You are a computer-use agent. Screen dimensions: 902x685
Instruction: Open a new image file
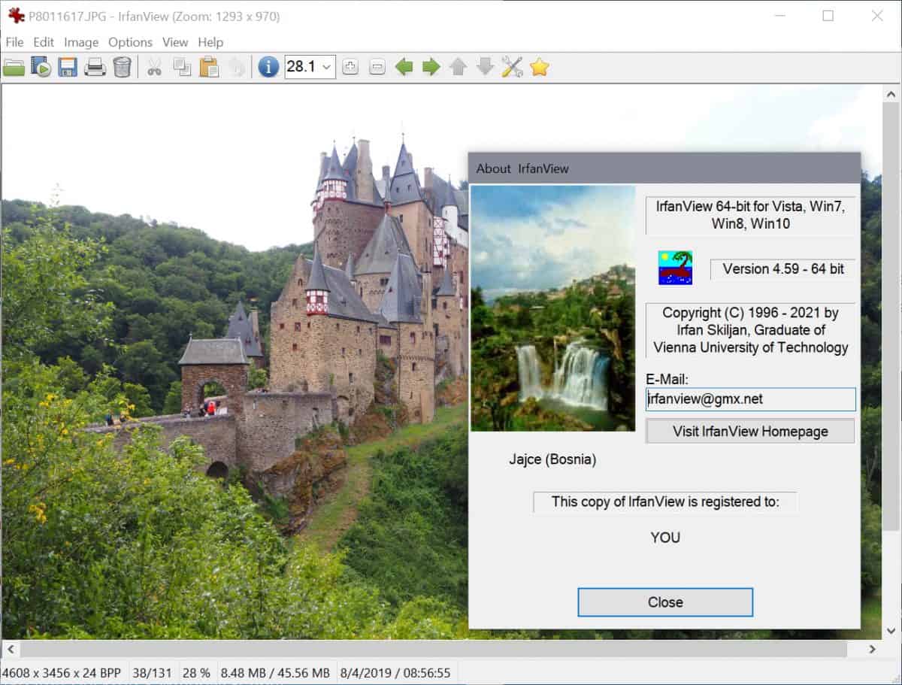[15, 67]
